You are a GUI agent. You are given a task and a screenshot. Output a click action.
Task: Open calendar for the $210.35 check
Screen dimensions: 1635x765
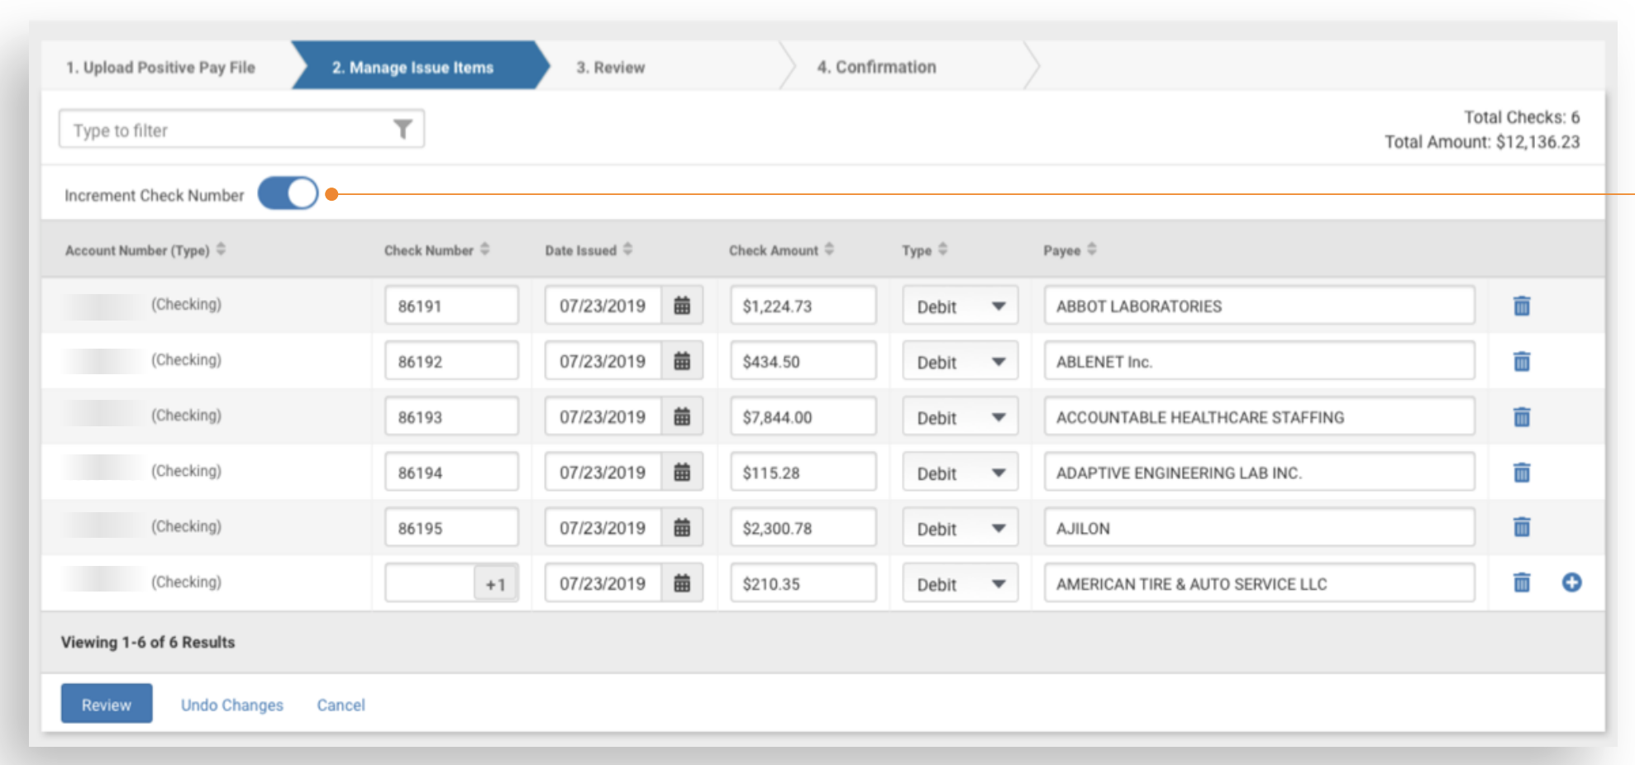682,583
